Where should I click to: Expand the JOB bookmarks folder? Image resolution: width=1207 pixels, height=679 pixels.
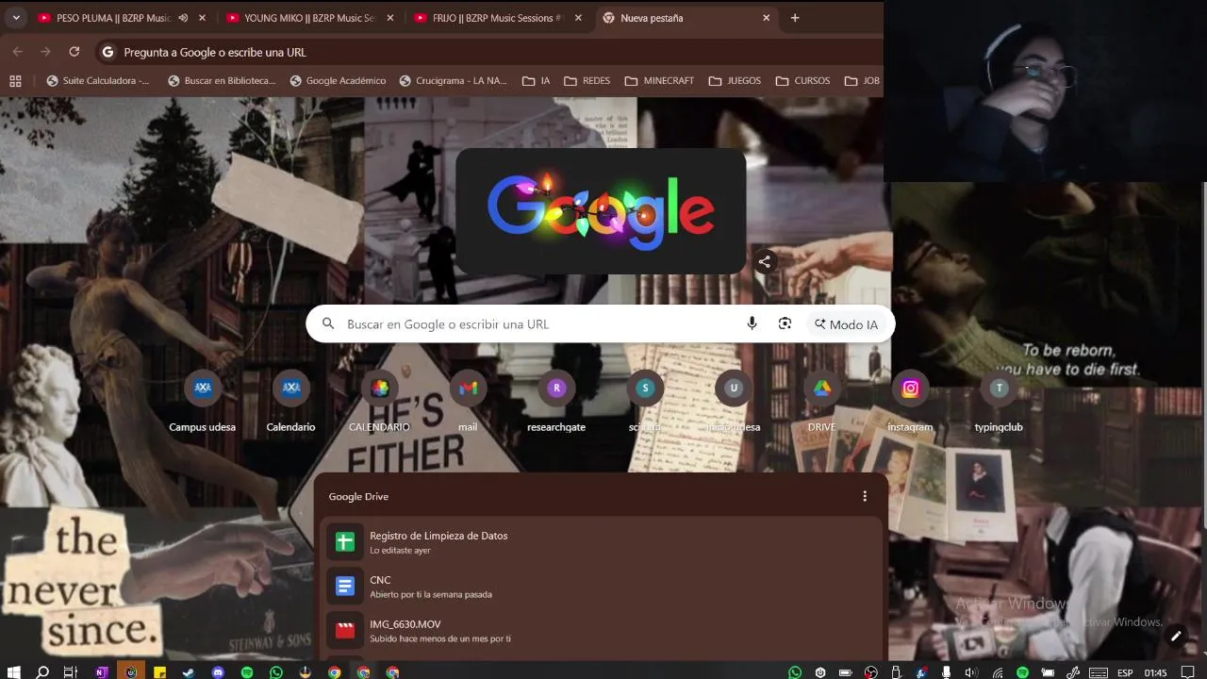(861, 81)
